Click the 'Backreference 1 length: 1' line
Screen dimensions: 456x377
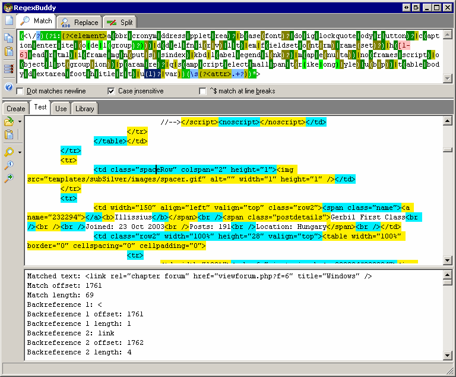(79, 323)
